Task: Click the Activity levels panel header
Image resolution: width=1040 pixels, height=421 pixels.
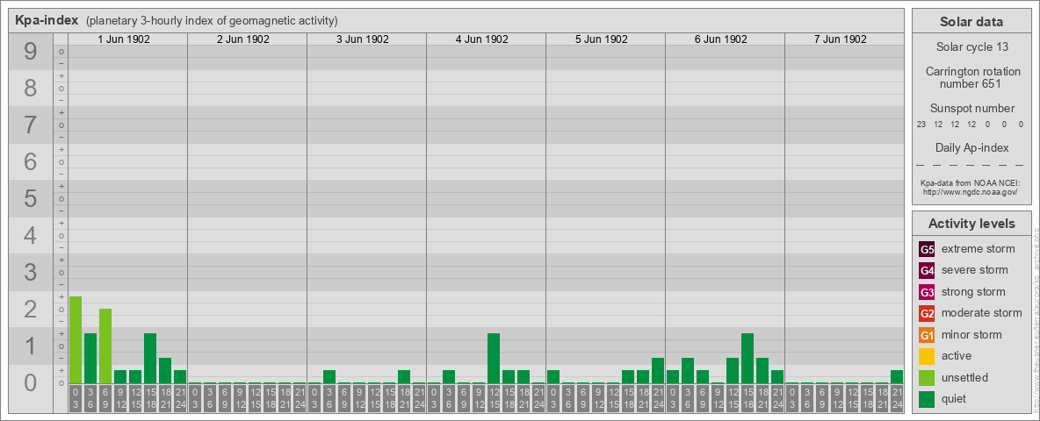Action: coord(971,224)
